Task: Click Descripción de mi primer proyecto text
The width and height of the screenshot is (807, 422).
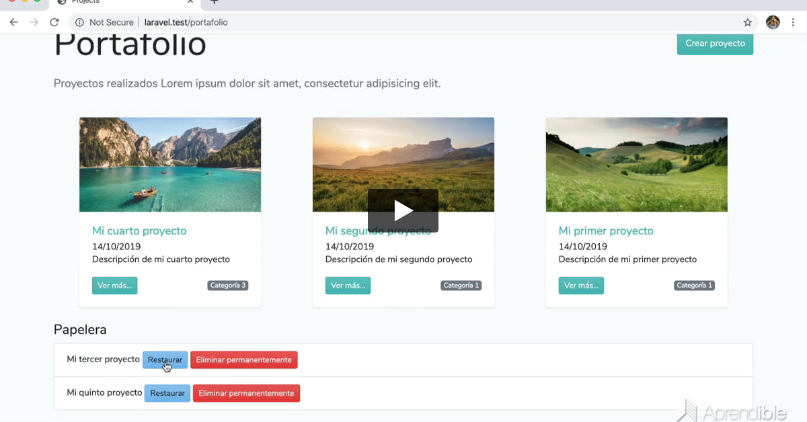Action: click(627, 259)
